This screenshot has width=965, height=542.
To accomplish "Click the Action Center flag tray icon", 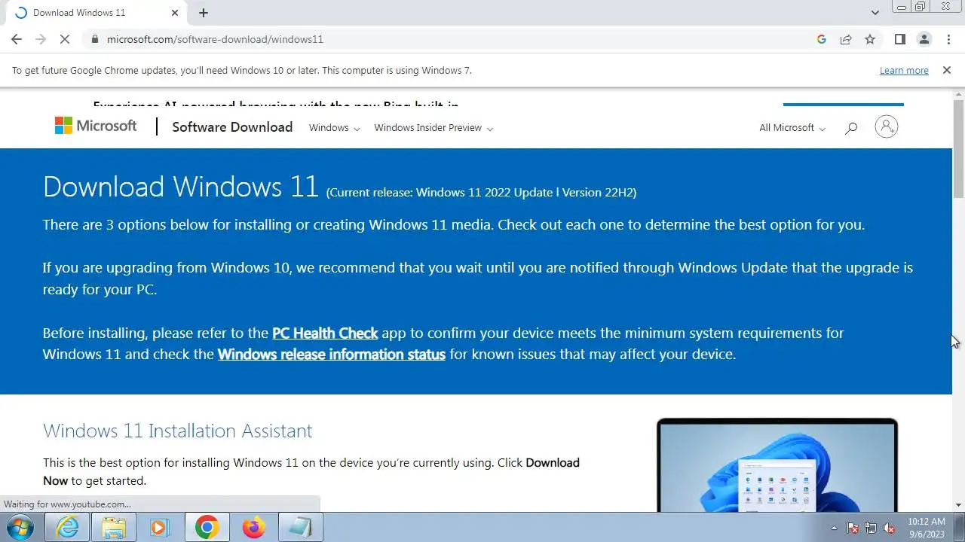I will (853, 528).
